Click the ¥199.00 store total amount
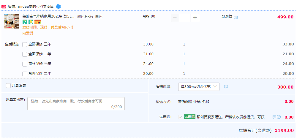Image resolution: width=297 pixels, height=139 pixels. tap(284, 130)
